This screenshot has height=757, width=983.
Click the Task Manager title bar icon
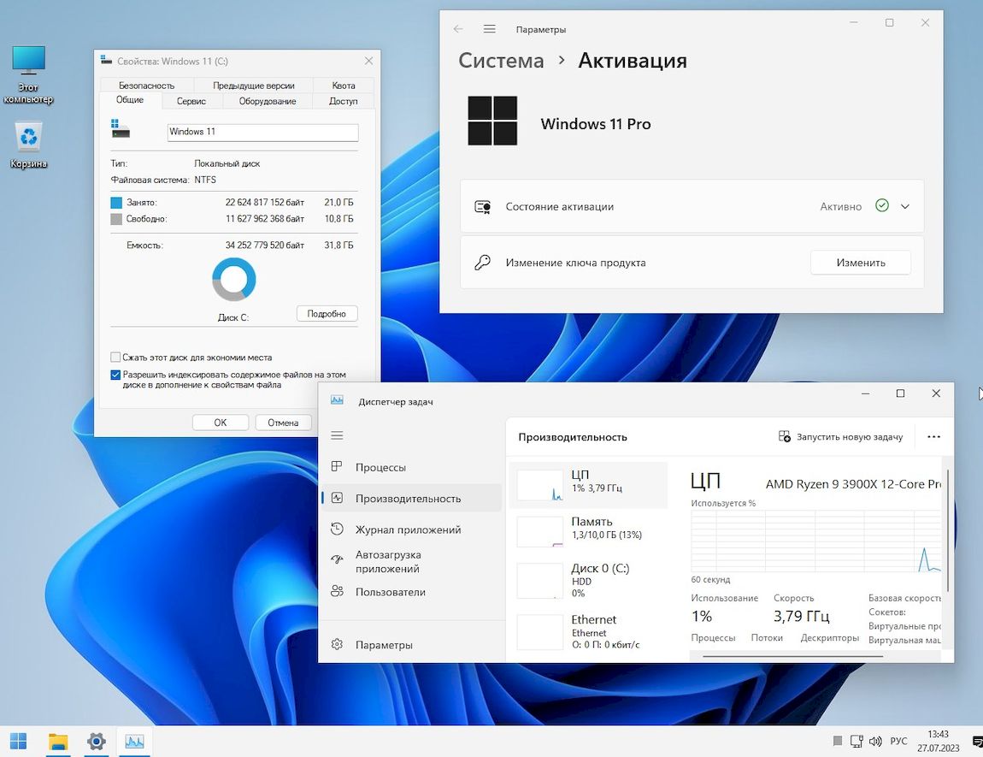coord(337,400)
